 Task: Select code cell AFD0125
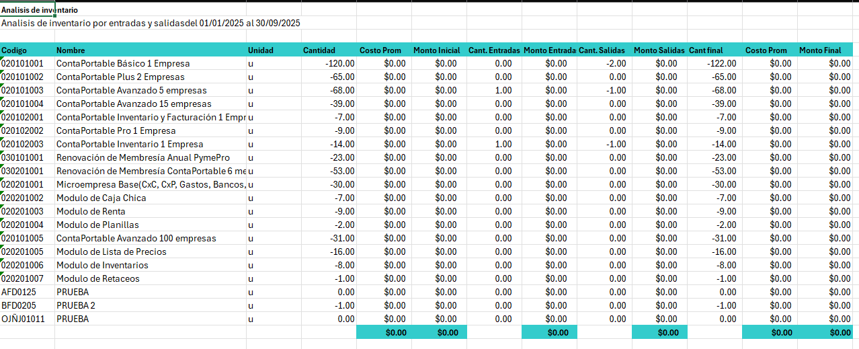(27, 292)
